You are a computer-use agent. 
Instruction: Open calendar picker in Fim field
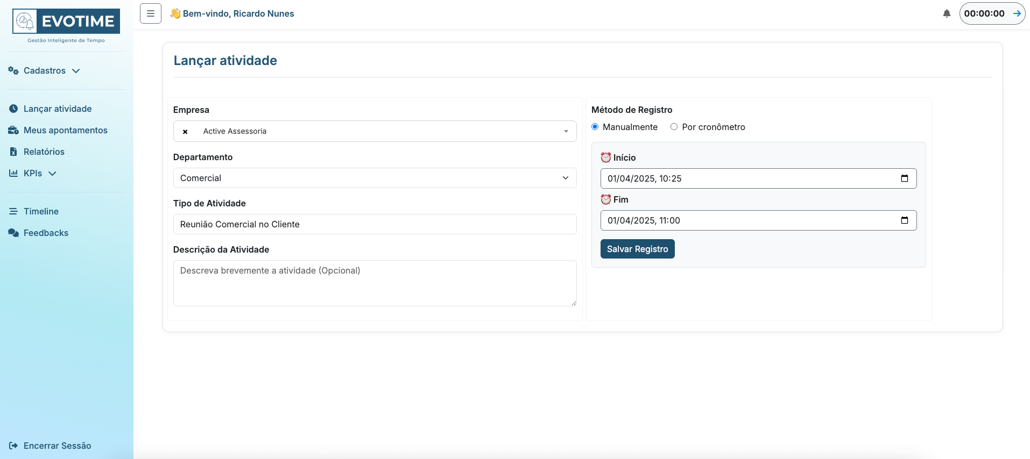point(905,220)
